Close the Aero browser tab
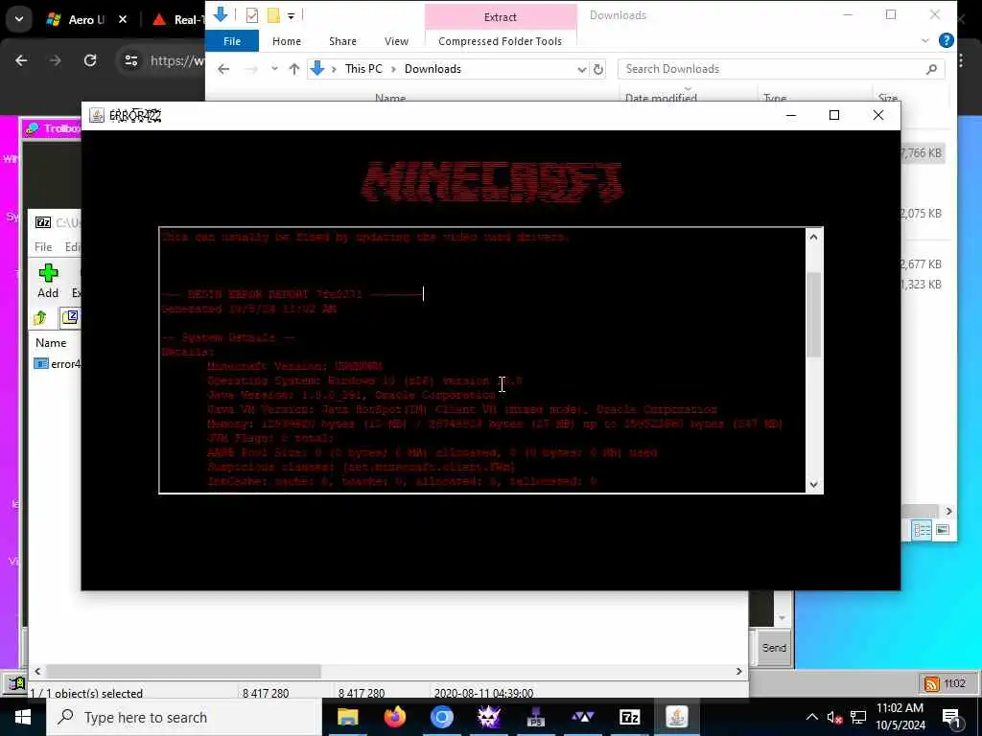The height and width of the screenshot is (736, 982). coord(123,19)
